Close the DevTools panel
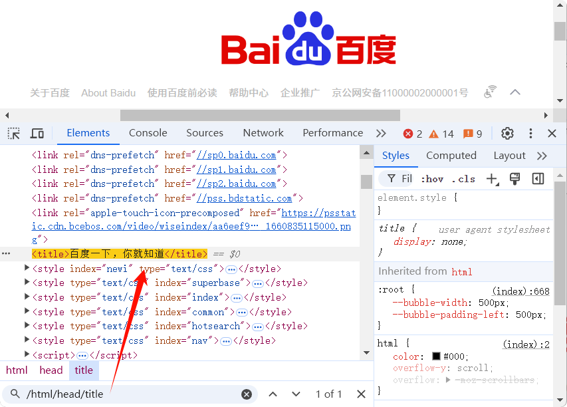Screen dimensions: 567x407 coord(552,134)
